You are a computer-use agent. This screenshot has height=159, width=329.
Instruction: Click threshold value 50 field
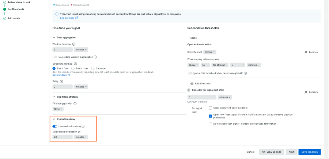point(205,65)
